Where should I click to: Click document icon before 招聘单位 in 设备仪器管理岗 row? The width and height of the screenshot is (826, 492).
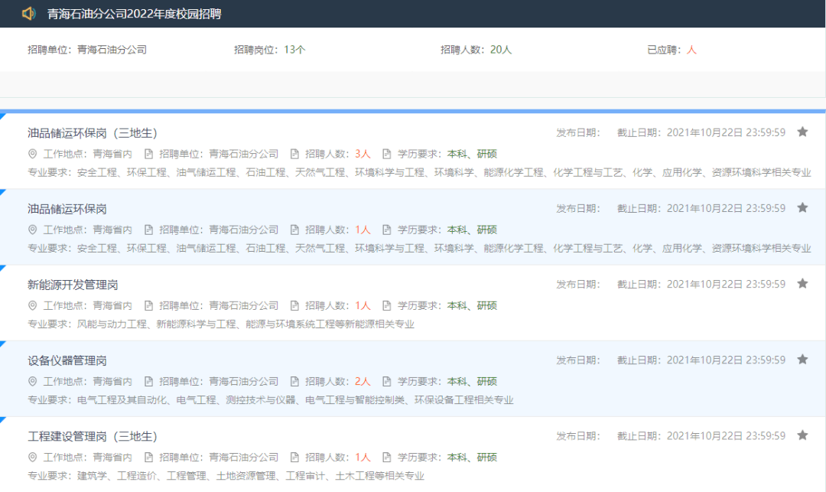148,381
